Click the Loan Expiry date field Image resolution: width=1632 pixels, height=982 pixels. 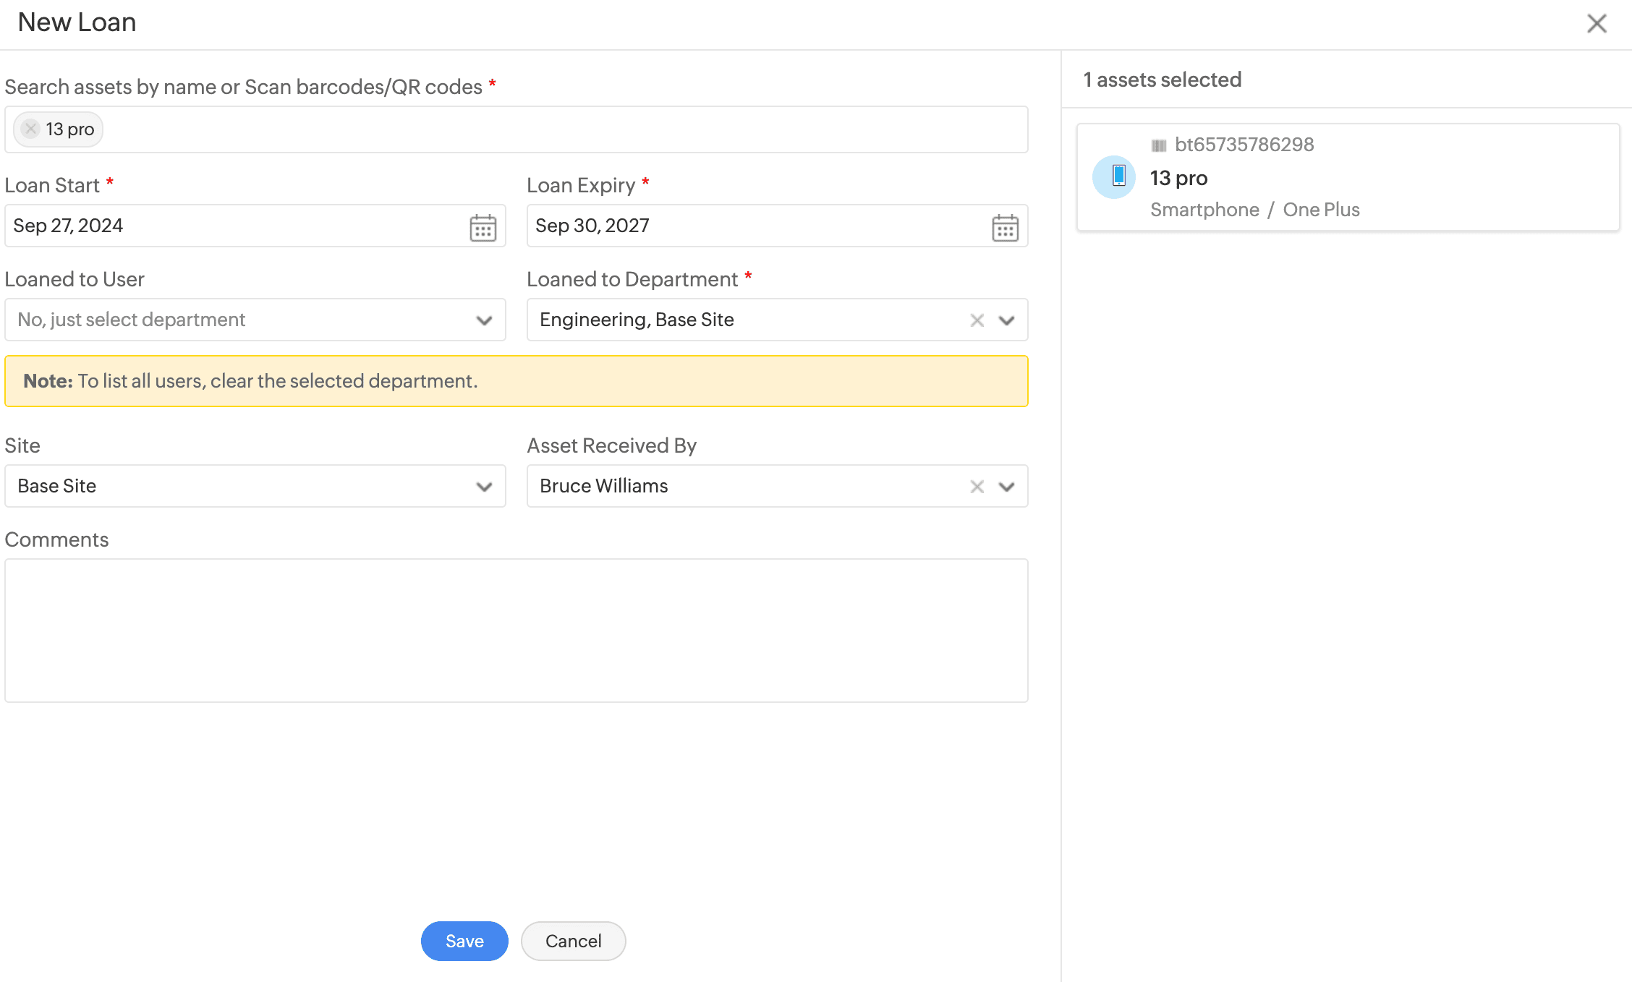[752, 226]
